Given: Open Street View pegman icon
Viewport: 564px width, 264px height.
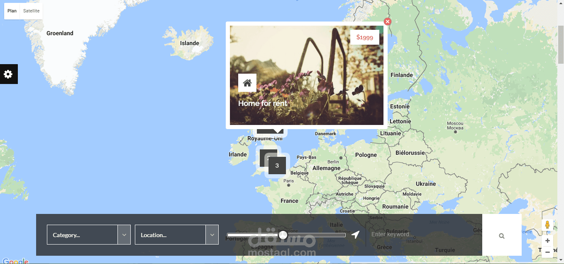Looking at the screenshot, I should pyautogui.click(x=547, y=225).
